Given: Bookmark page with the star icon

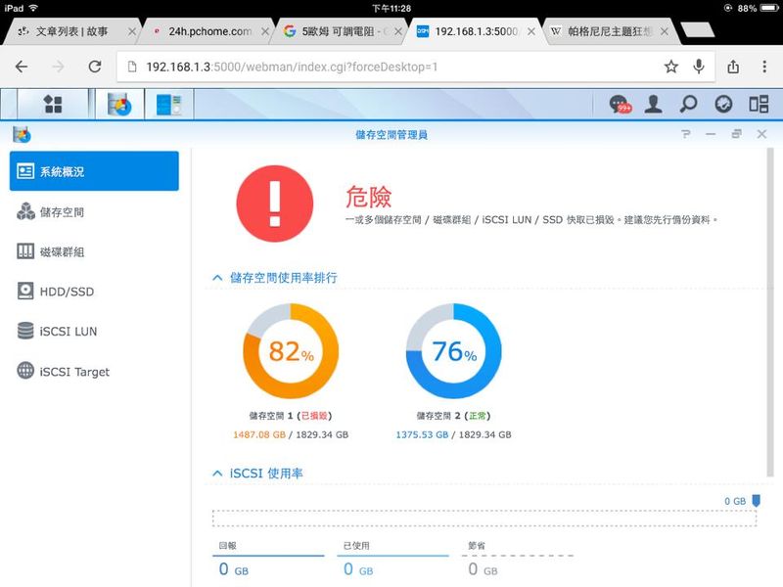Looking at the screenshot, I should [x=671, y=67].
